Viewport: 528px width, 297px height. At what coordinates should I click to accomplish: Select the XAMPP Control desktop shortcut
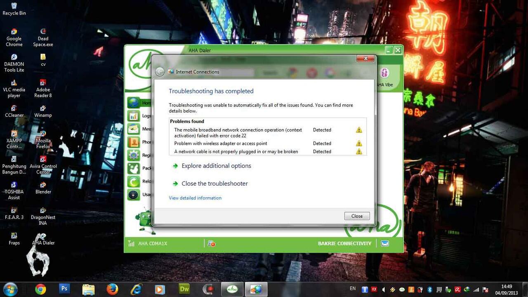coord(14,140)
